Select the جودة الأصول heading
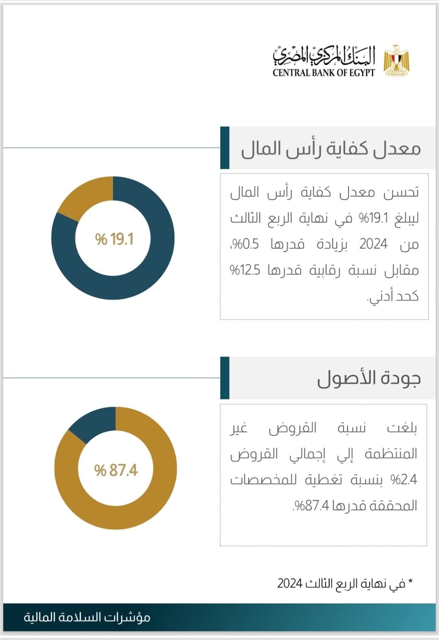The image size is (439, 640). [369, 378]
